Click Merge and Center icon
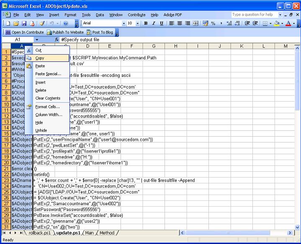The image size is (301, 244). point(196,23)
